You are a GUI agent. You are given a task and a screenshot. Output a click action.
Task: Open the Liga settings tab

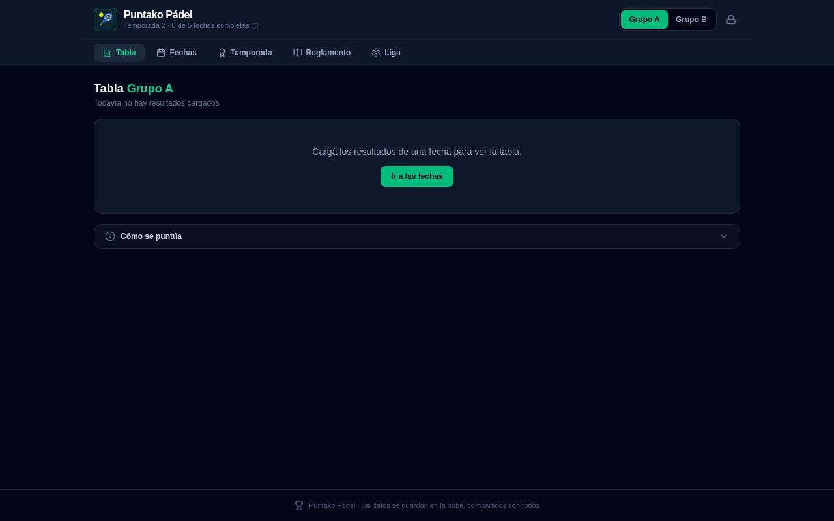386,53
